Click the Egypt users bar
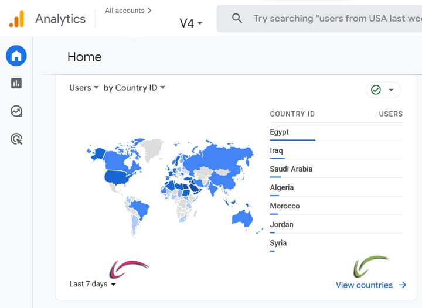The height and width of the screenshot is (308, 422). point(292,140)
